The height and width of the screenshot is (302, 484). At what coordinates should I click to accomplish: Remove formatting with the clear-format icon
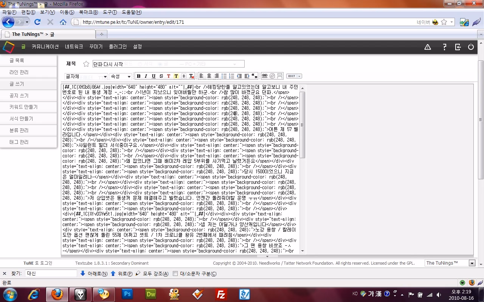click(192, 76)
